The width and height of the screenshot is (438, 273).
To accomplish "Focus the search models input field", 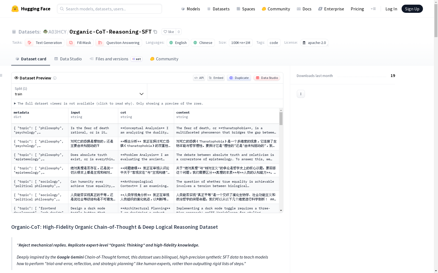I will [x=109, y=9].
